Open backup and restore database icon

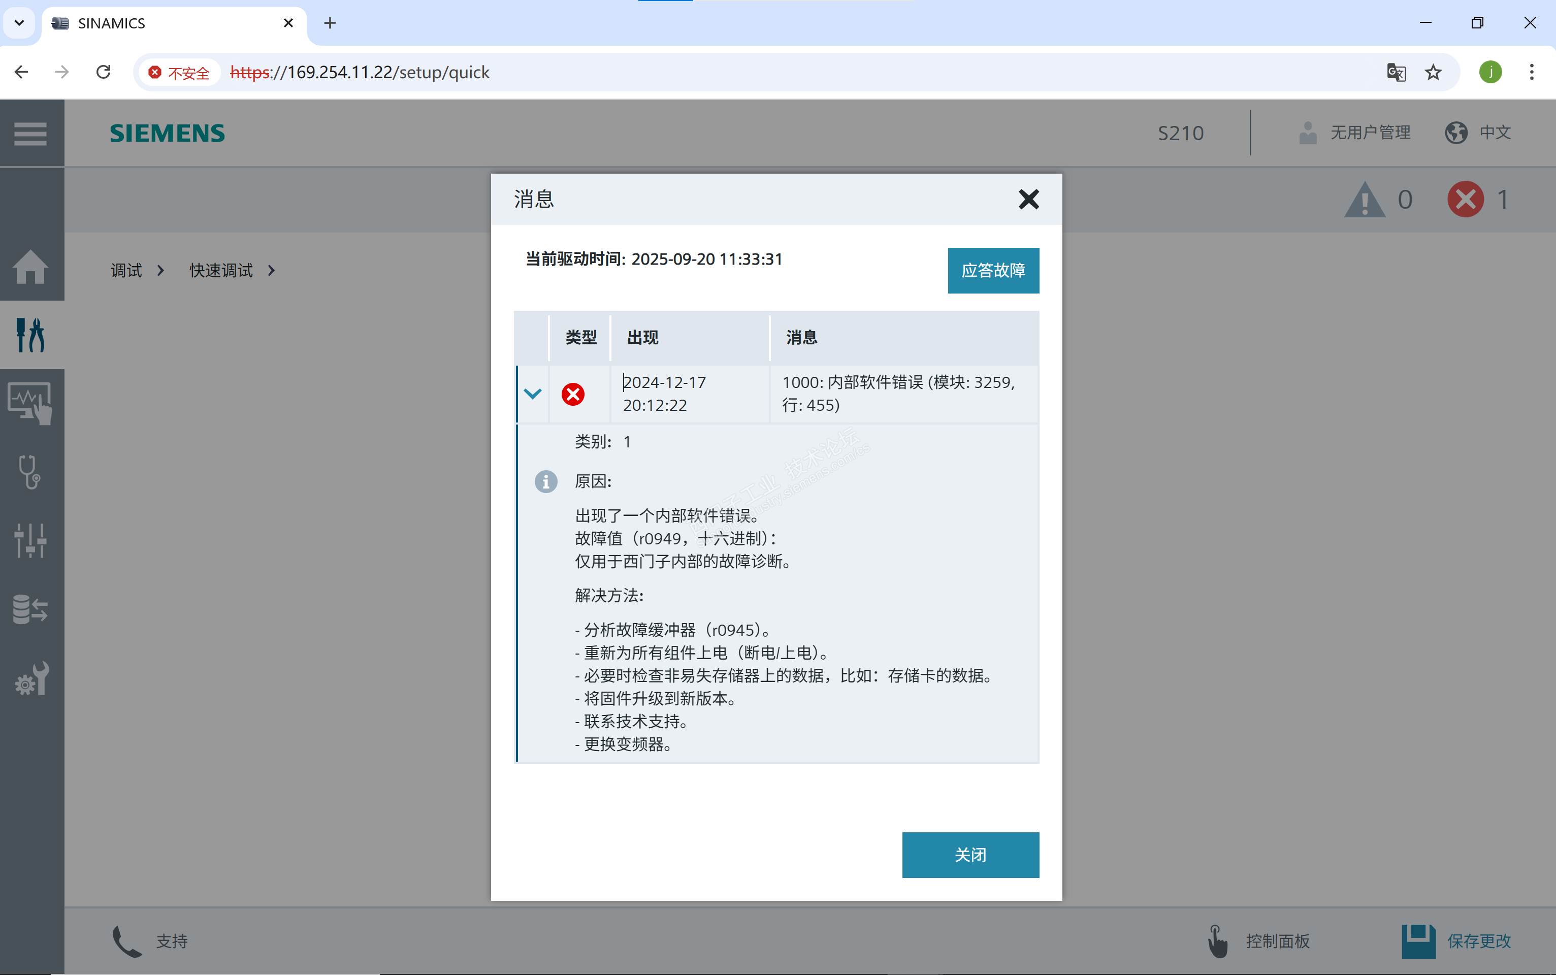click(x=30, y=609)
